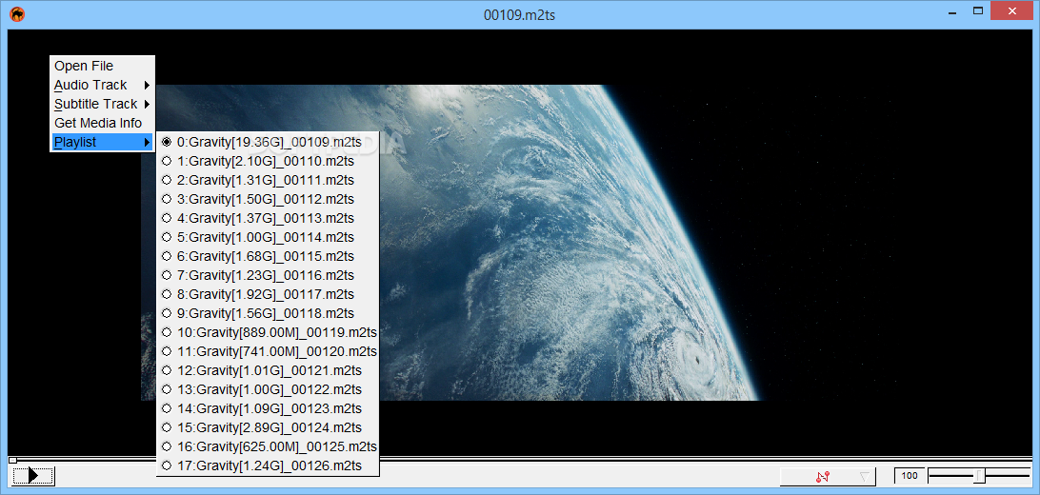Select playlist item 13:Gravity[1.00G]_00122.m2ts

pyautogui.click(x=268, y=389)
